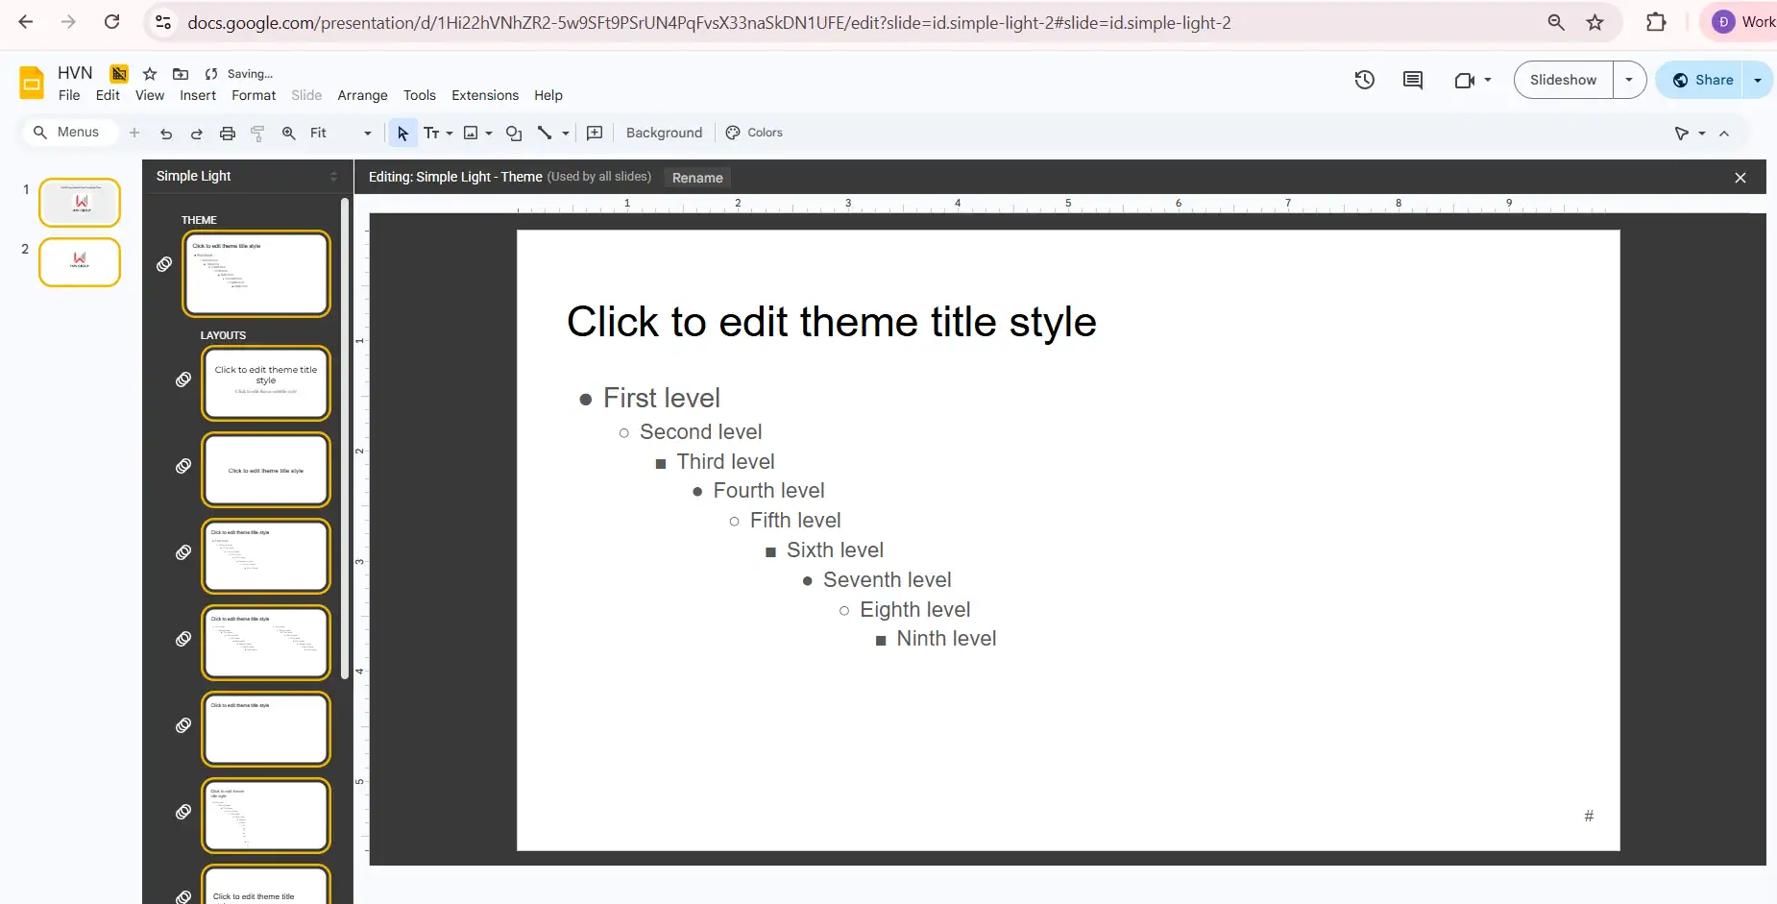Open the Arrange menu
Image resolution: width=1777 pixels, height=904 pixels.
[x=362, y=95]
